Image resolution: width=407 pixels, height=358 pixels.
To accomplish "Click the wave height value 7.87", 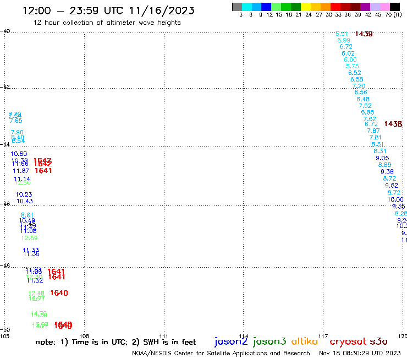I will [373, 131].
